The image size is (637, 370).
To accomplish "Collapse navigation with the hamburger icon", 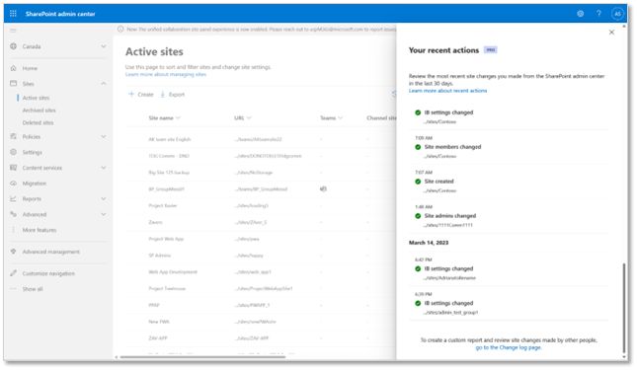I will click(x=13, y=31).
